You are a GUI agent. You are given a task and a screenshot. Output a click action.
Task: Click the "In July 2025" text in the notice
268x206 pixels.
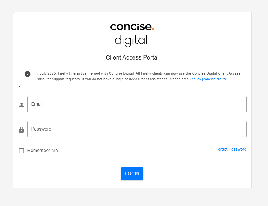(46, 73)
